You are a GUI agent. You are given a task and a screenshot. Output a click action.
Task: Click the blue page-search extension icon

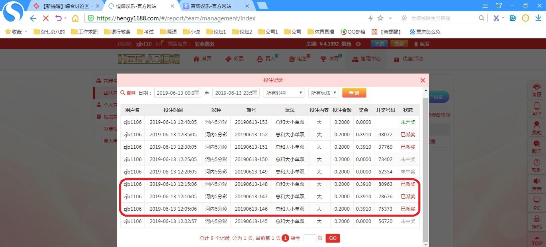(x=513, y=18)
